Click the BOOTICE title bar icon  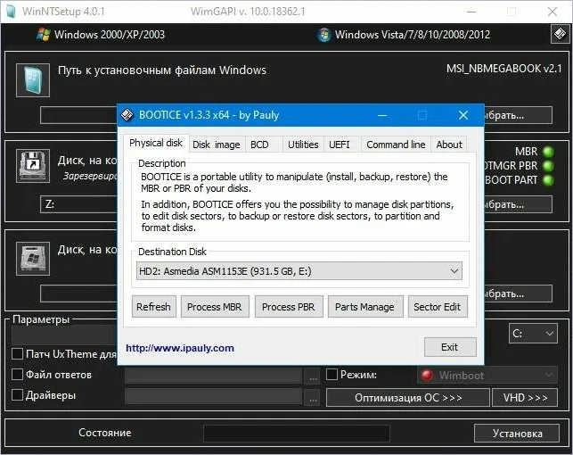(128, 115)
